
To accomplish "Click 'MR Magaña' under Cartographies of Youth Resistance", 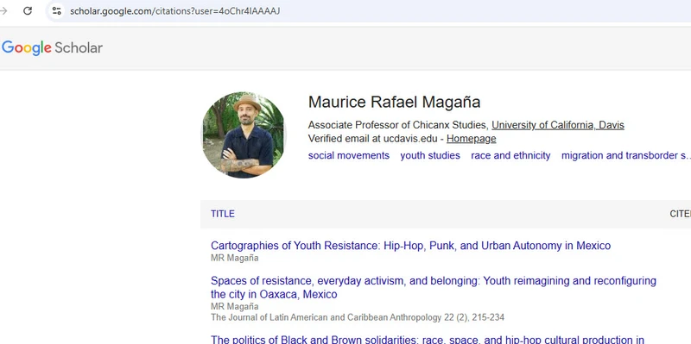I will point(234,259).
